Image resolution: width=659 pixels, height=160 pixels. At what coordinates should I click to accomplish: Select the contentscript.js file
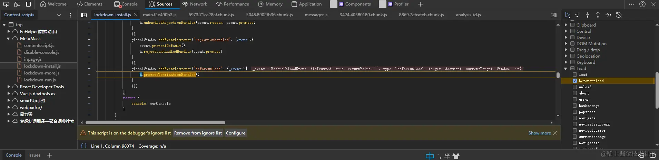(x=39, y=45)
